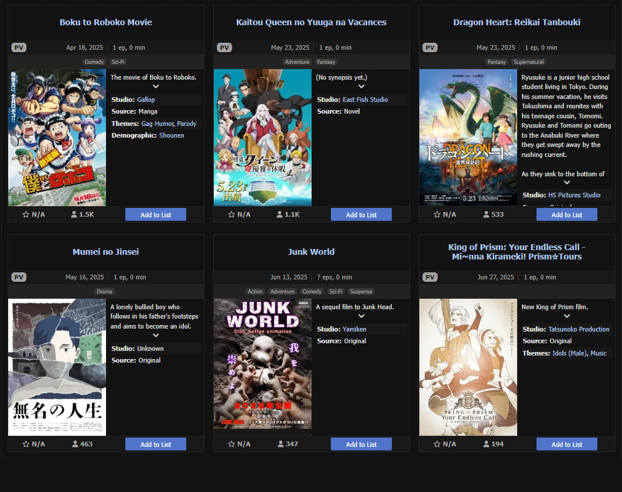Open the Tatsunoko Production studio link
The width and height of the screenshot is (622, 492).
pyautogui.click(x=579, y=329)
